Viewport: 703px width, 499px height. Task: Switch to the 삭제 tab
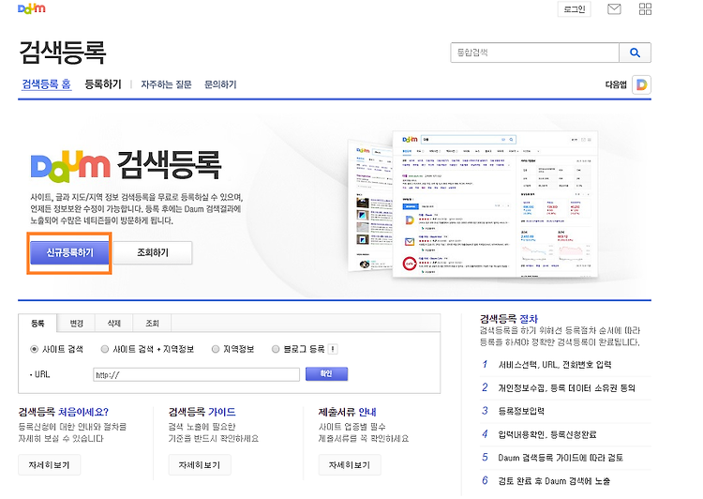point(113,323)
